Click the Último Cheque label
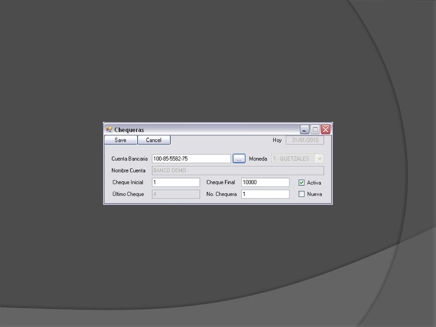The height and width of the screenshot is (327, 436). (128, 194)
